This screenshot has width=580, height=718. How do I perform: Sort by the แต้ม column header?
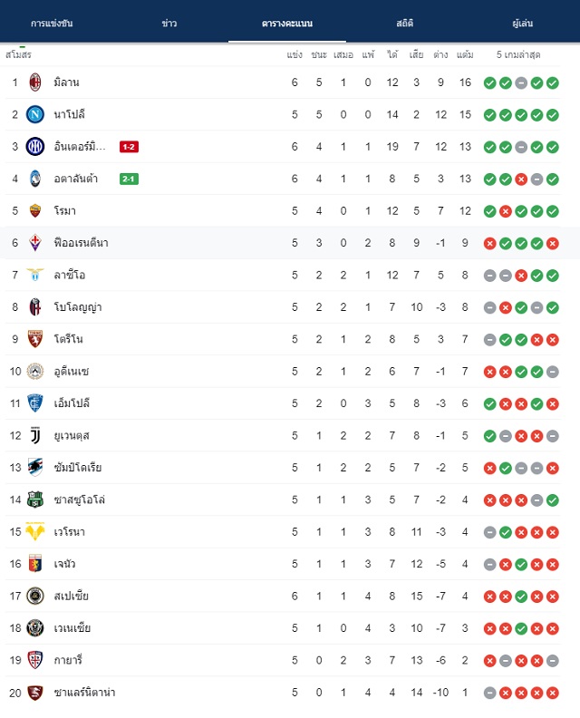click(x=465, y=55)
